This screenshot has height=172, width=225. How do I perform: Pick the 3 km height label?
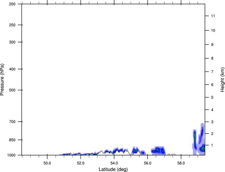(212, 122)
